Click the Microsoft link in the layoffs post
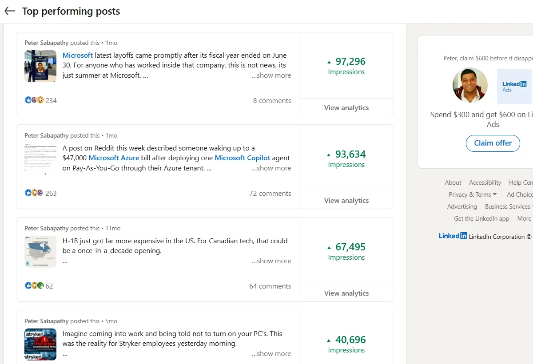 point(78,55)
